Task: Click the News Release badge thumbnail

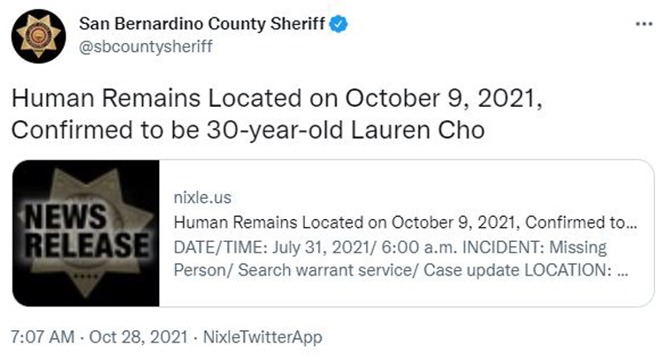Action: click(86, 233)
